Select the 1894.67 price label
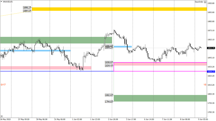216x121 pixels. [27, 11]
